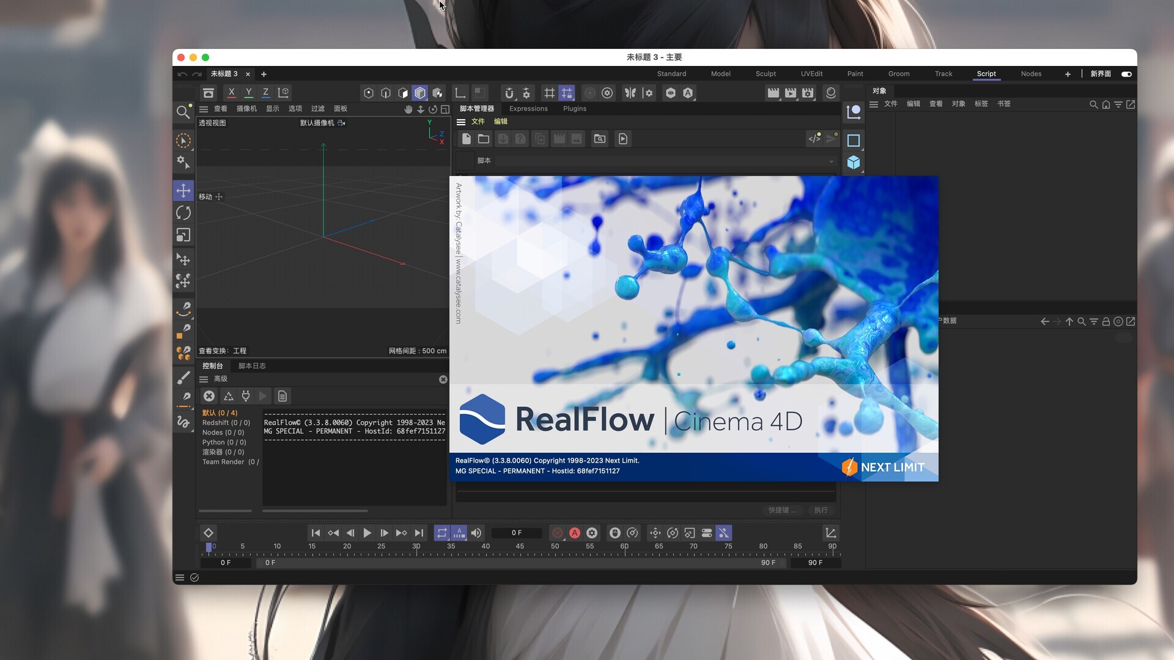Open the search magnifier in left toolbar

(x=183, y=112)
